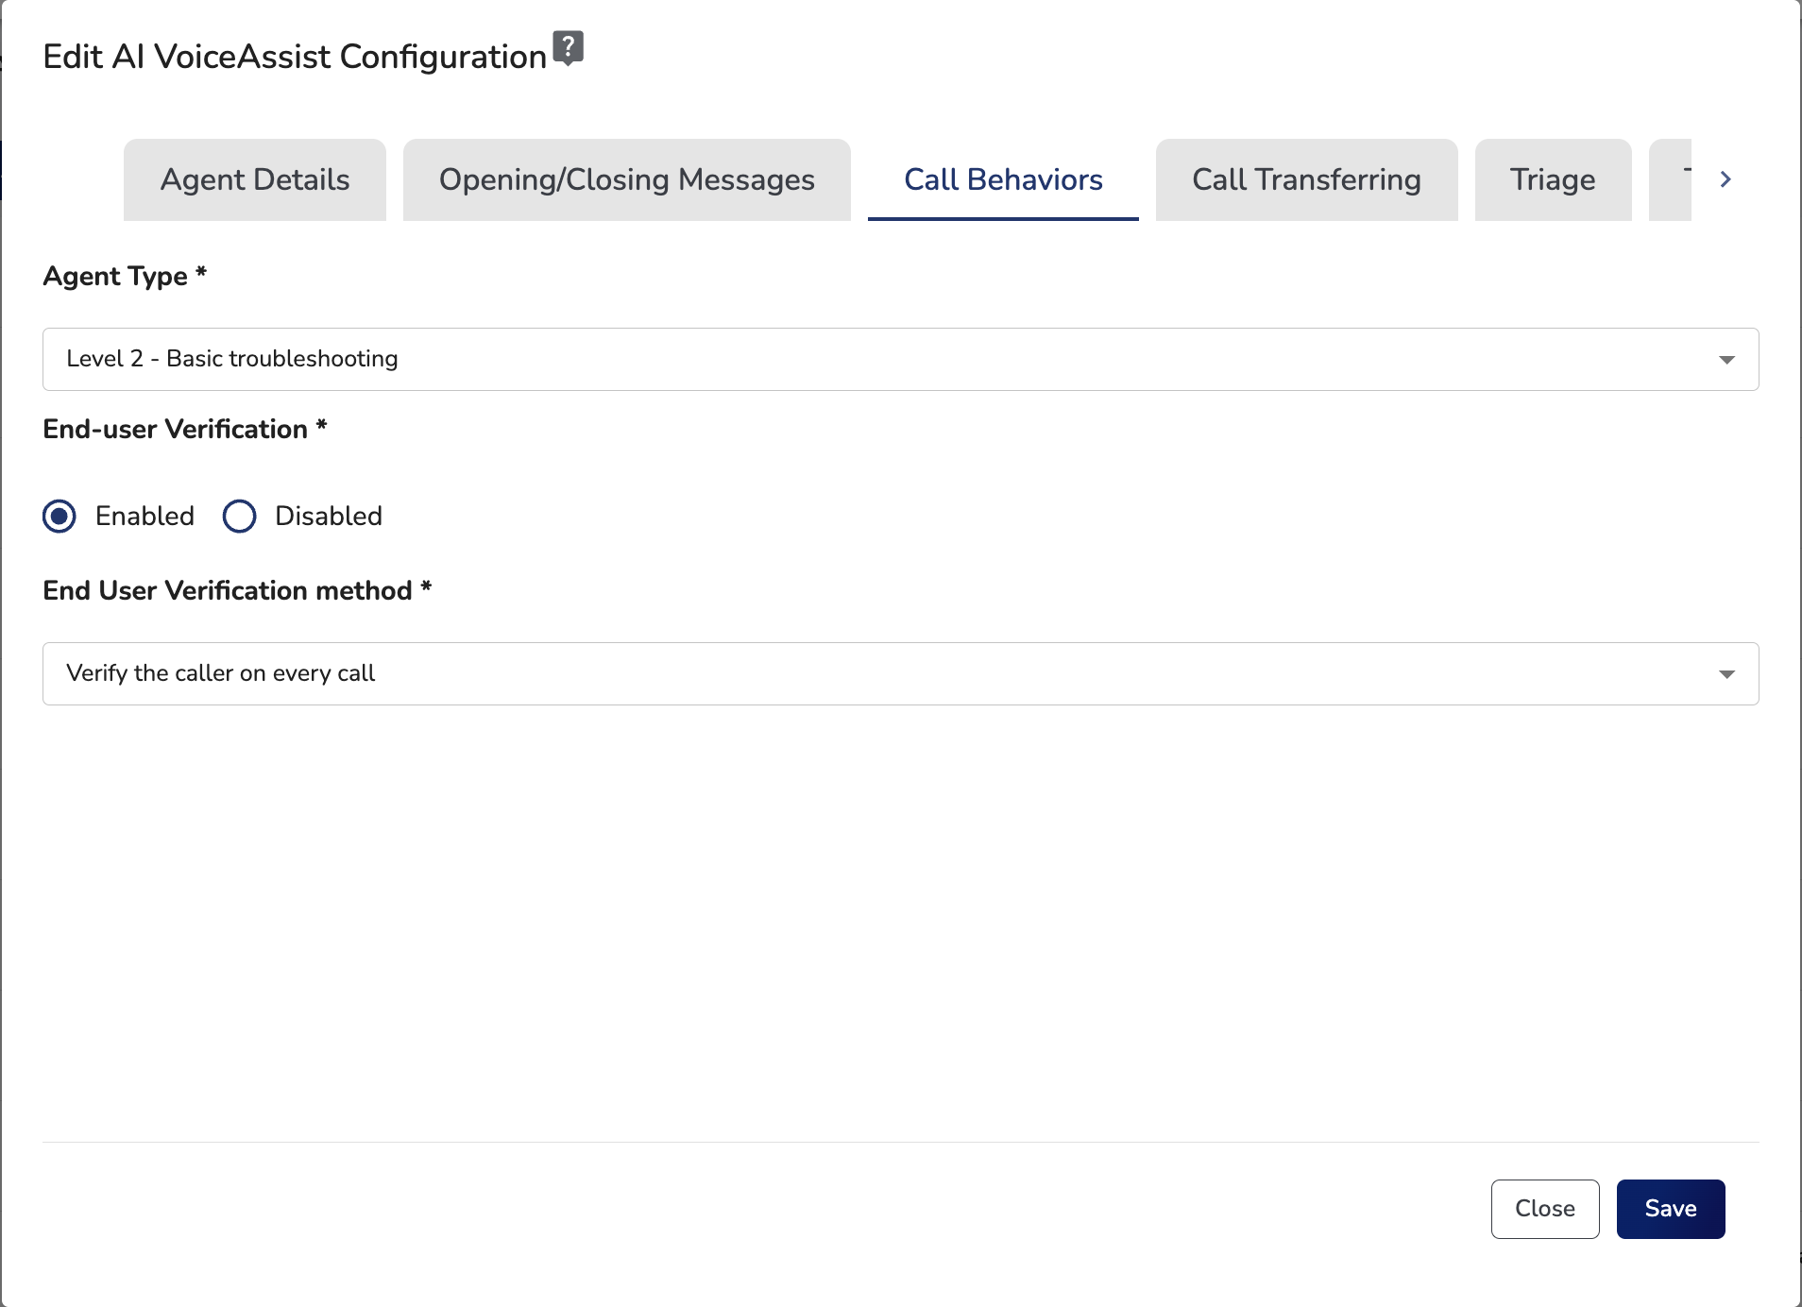Select the Call Behaviors tab

(x=1003, y=179)
